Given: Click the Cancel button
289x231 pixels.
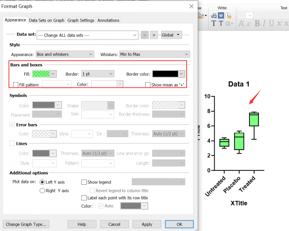Looking at the screenshot, I should click(x=114, y=224).
